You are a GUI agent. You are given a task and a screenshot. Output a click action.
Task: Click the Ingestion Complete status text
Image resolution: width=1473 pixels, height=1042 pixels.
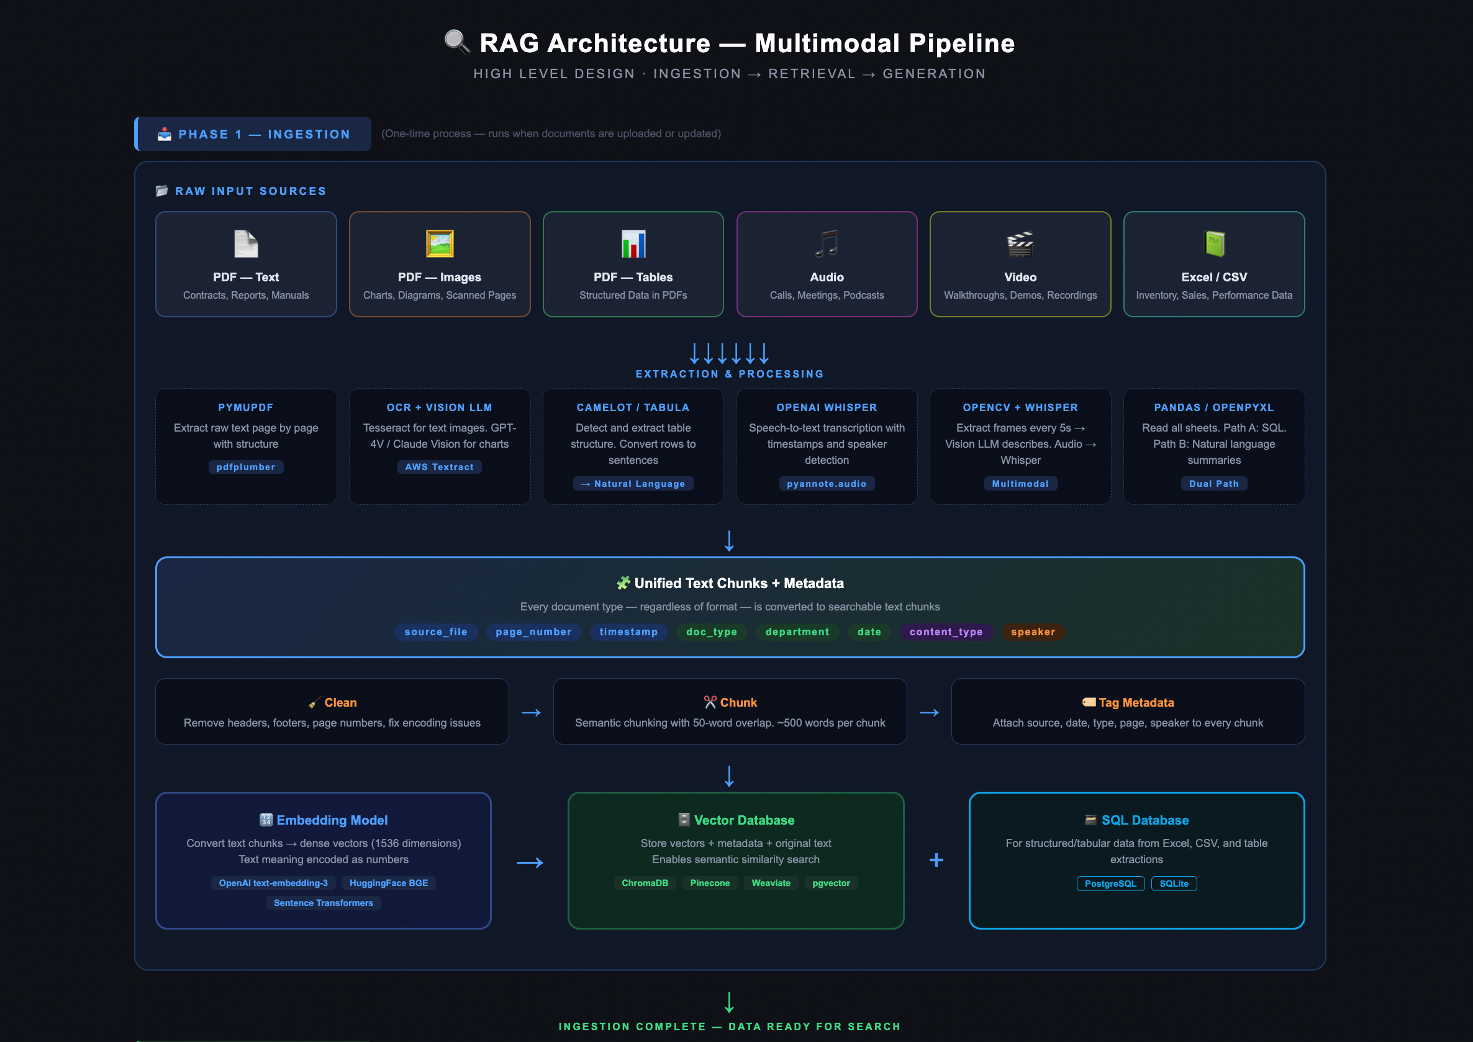pos(730,1026)
